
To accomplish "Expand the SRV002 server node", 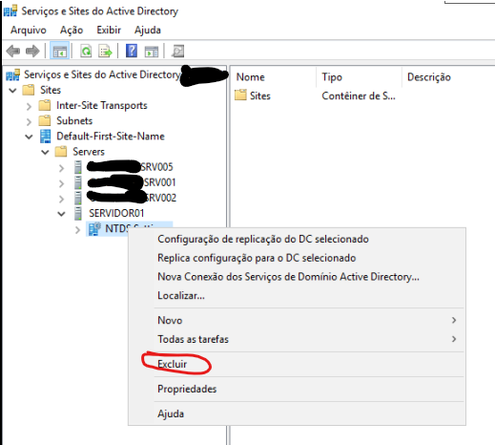I will (61, 199).
